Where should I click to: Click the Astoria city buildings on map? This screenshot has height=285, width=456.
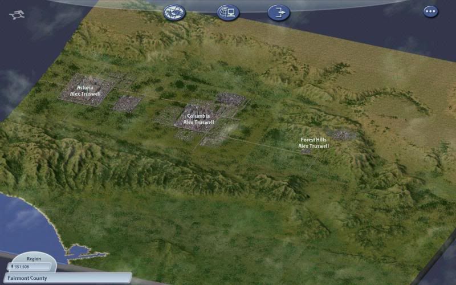click(x=86, y=89)
